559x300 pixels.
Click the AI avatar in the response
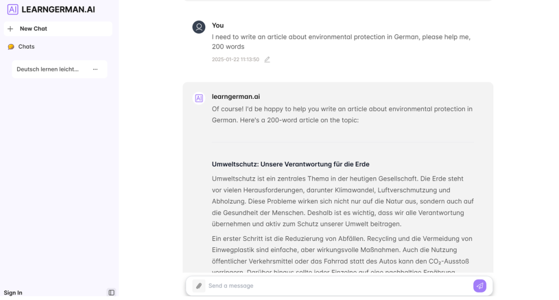pyautogui.click(x=199, y=98)
